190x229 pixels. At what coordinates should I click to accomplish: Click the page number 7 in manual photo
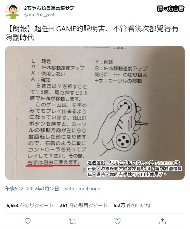coord(84,170)
